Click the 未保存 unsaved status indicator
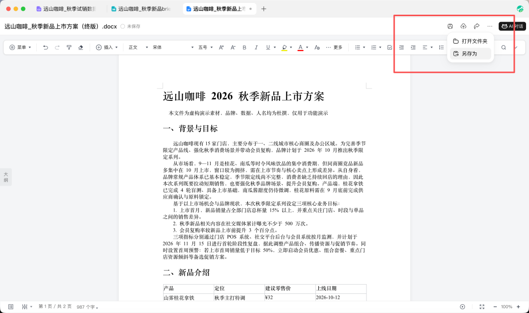This screenshot has height=313, width=529. click(131, 26)
